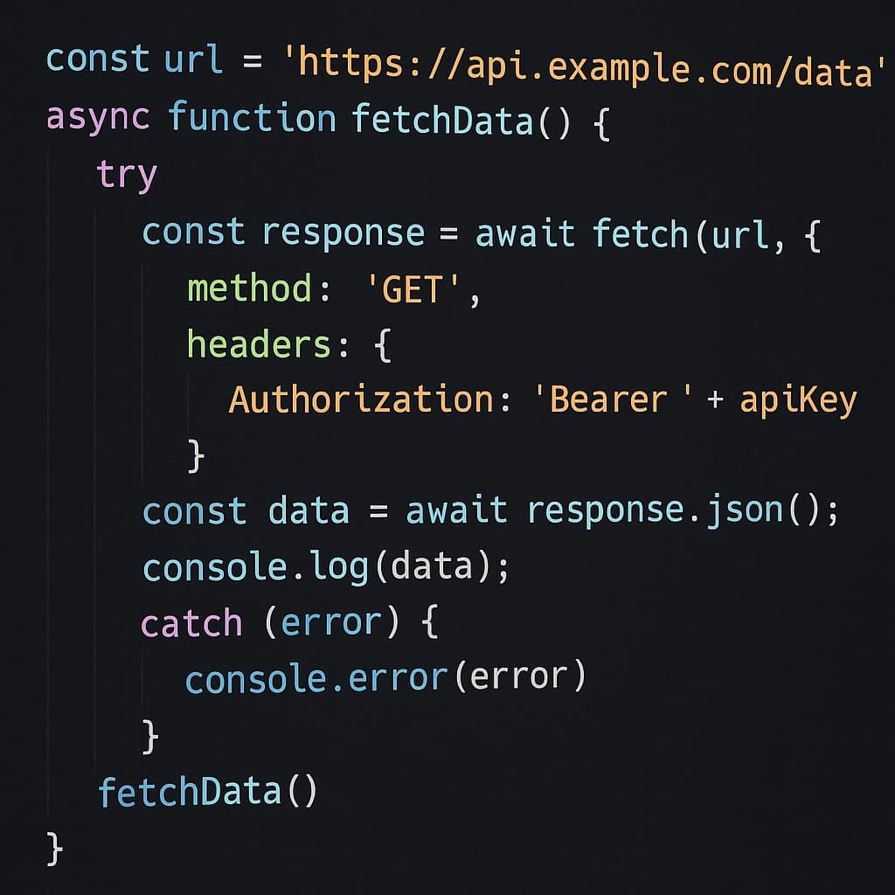Click the console.log(data) statement
895x895 pixels.
point(326,567)
